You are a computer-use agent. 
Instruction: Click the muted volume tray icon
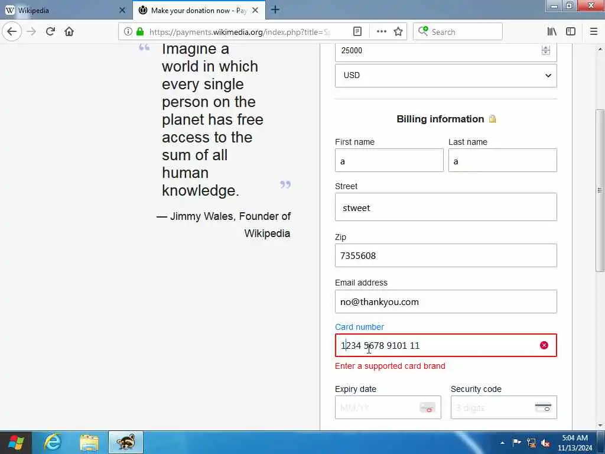[545, 443]
